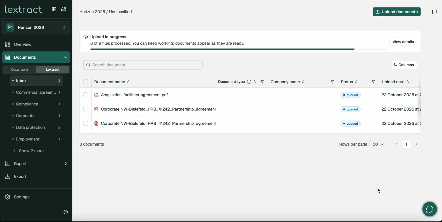Image resolution: width=442 pixels, height=222 pixels.
Task: Expand the Report menu
Action: (36, 164)
